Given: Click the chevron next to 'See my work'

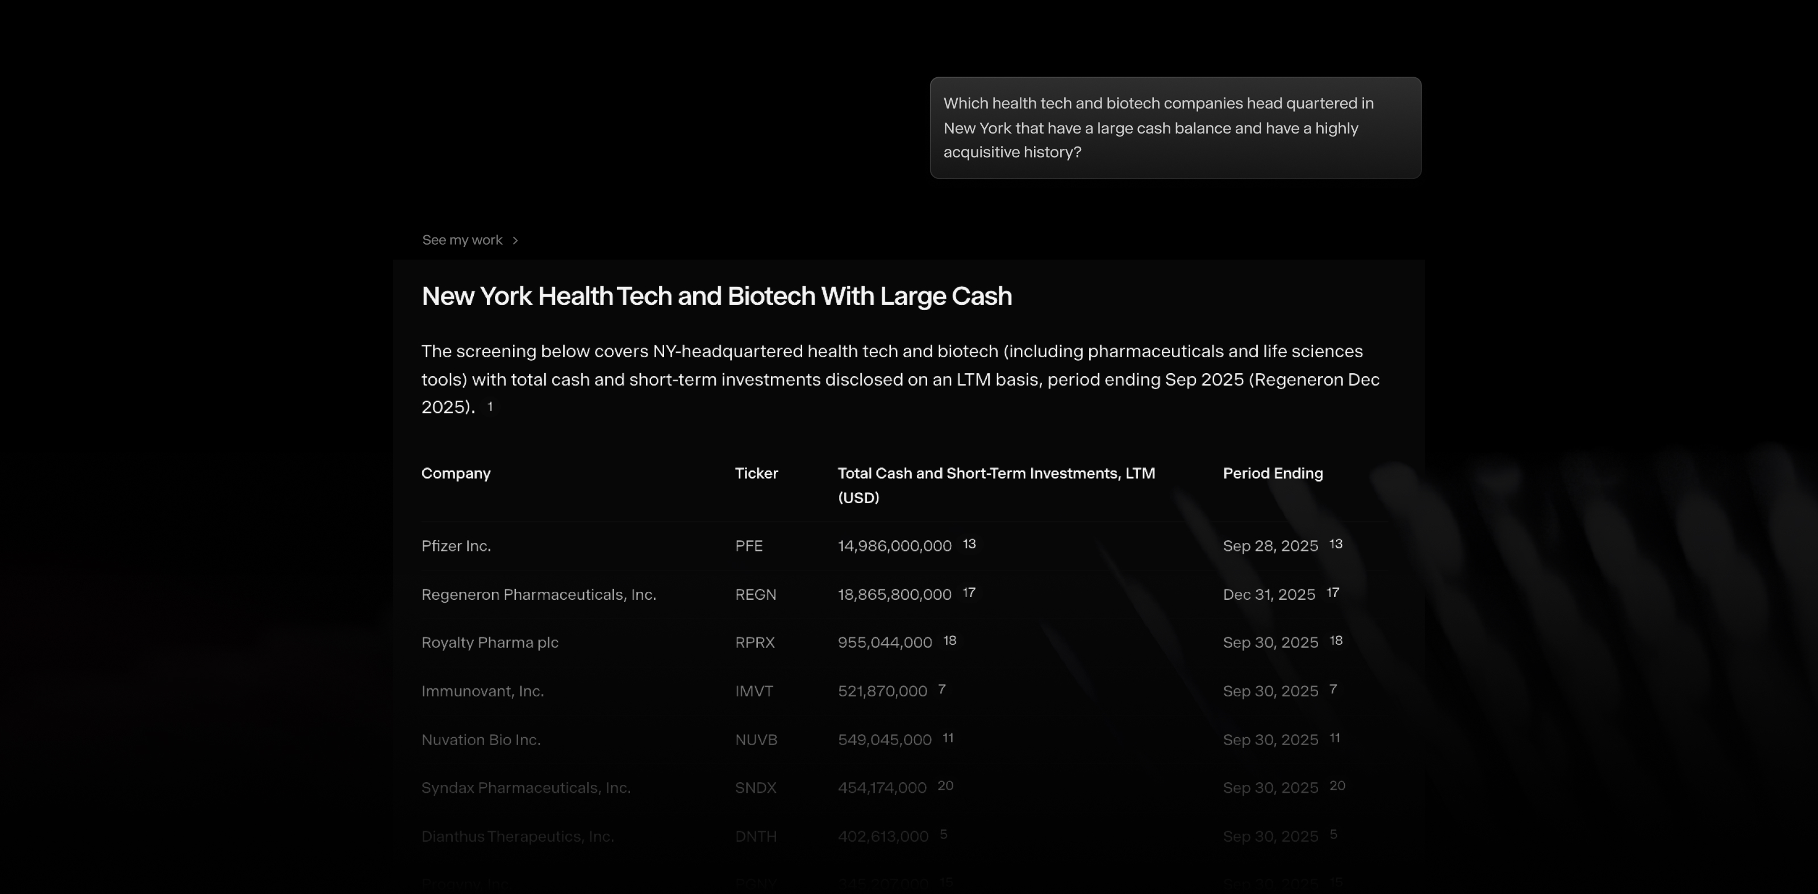Looking at the screenshot, I should tap(515, 240).
